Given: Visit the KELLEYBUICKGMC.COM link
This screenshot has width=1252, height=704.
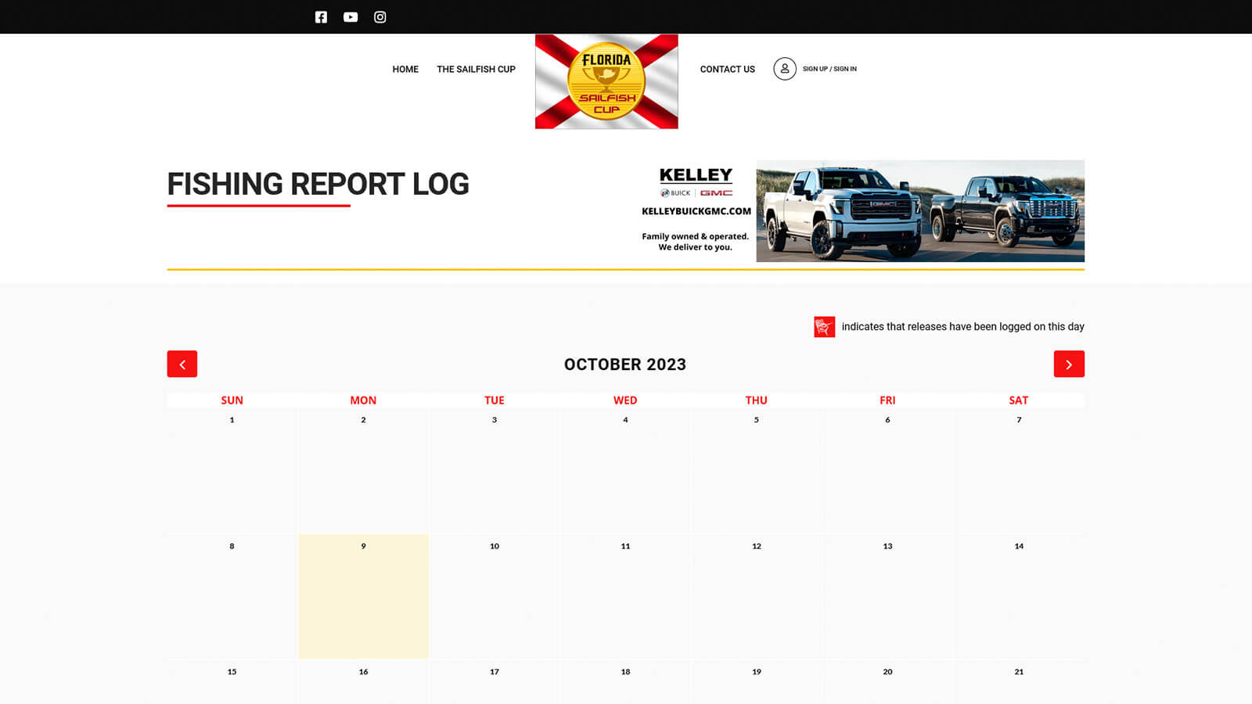Looking at the screenshot, I should coord(696,211).
